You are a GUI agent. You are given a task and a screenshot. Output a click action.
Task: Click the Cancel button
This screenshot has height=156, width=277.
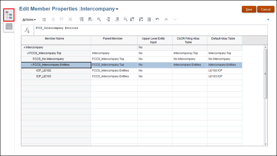tap(266, 9)
